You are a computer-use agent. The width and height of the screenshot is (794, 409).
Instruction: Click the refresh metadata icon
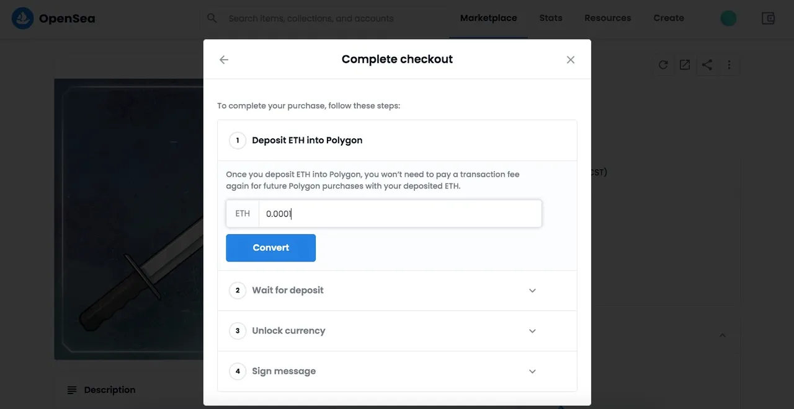click(663, 64)
